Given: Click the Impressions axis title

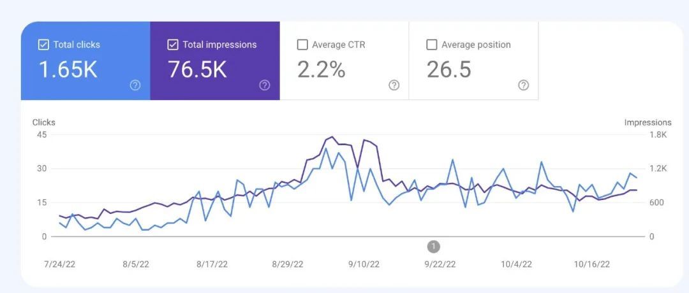Looking at the screenshot, I should 648,122.
